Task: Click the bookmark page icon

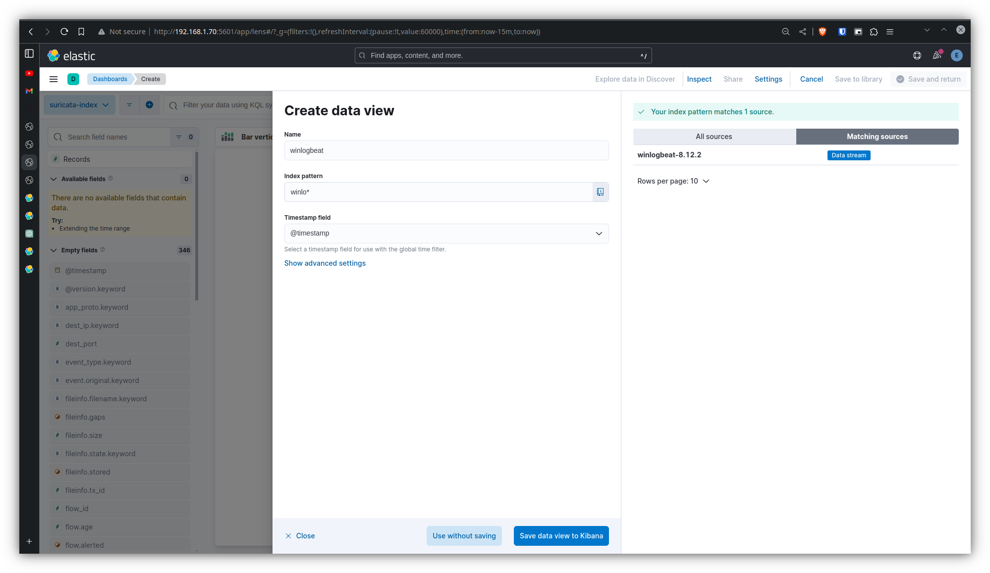Action: point(81,32)
